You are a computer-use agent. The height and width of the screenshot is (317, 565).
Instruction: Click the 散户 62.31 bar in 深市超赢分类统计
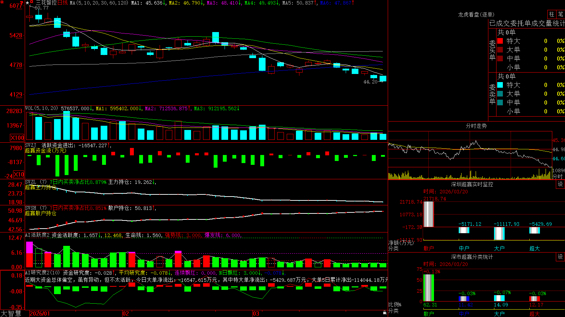pyautogui.click(x=429, y=288)
